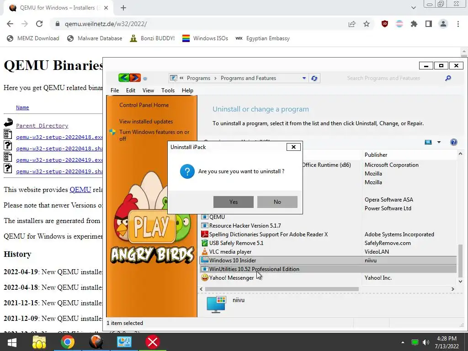Click the orange forward arrow in Control Panel
Image resolution: width=468 pixels, height=351 pixels.
click(x=135, y=78)
